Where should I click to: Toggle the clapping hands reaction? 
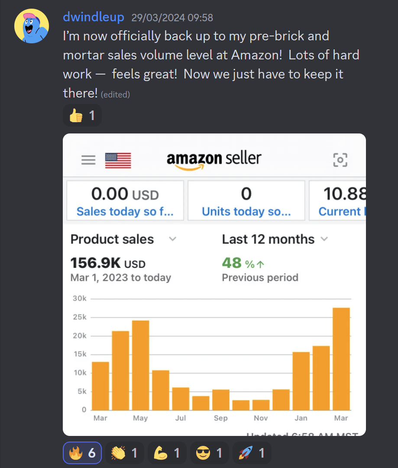(124, 453)
